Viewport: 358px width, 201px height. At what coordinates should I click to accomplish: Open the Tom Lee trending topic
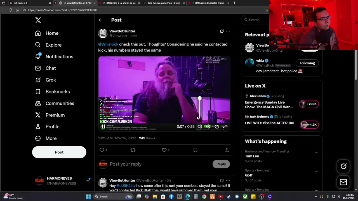(252, 156)
